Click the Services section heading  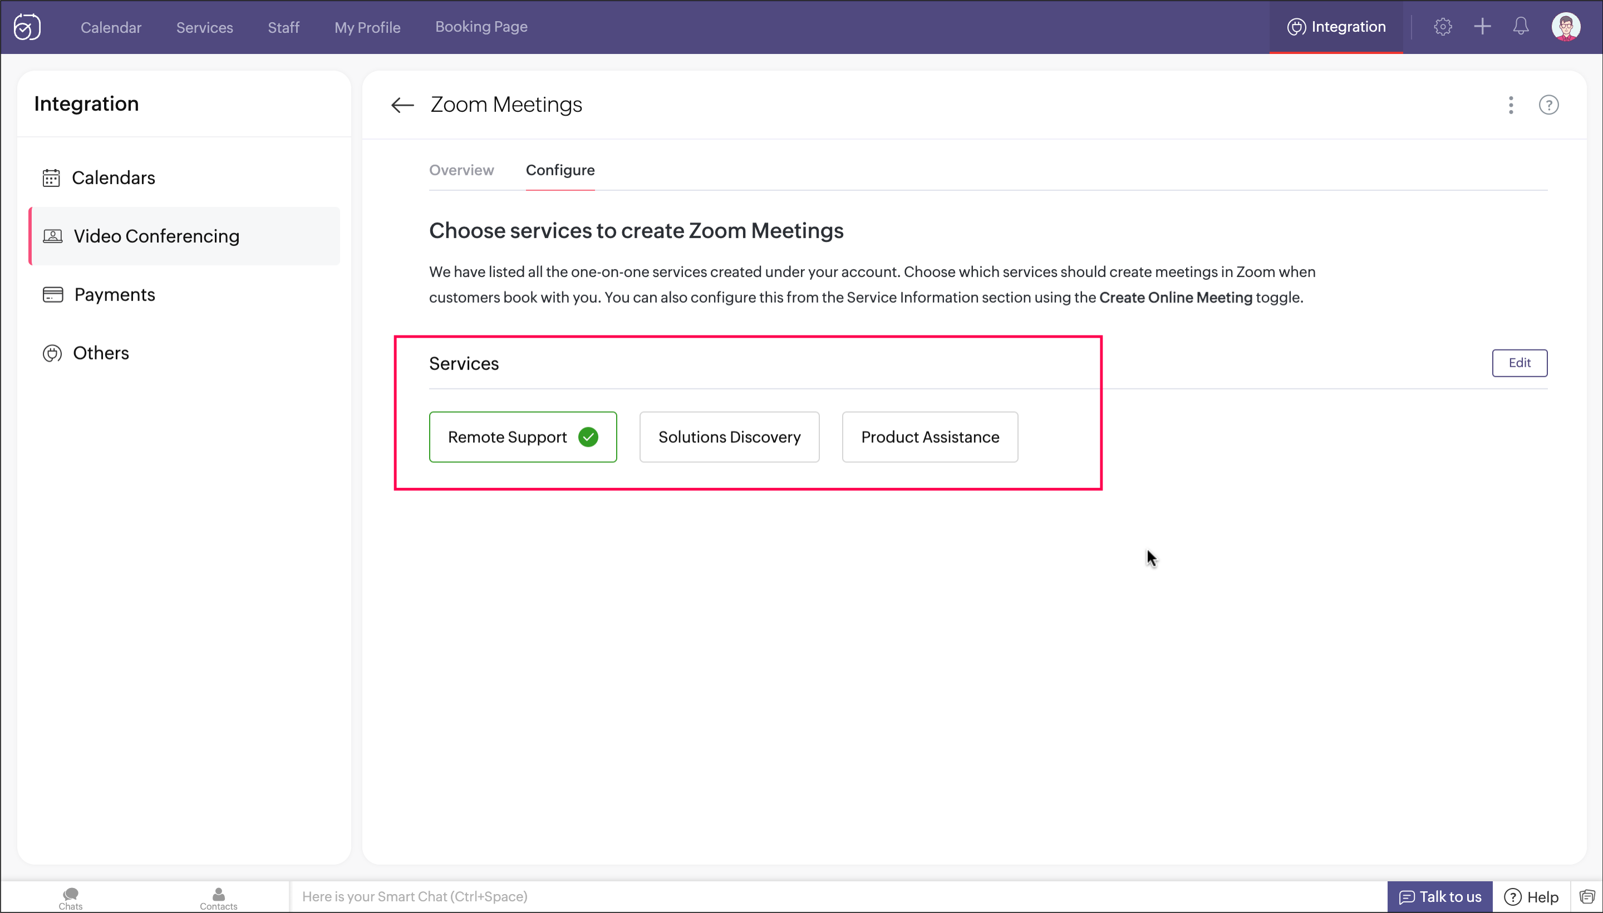point(464,364)
